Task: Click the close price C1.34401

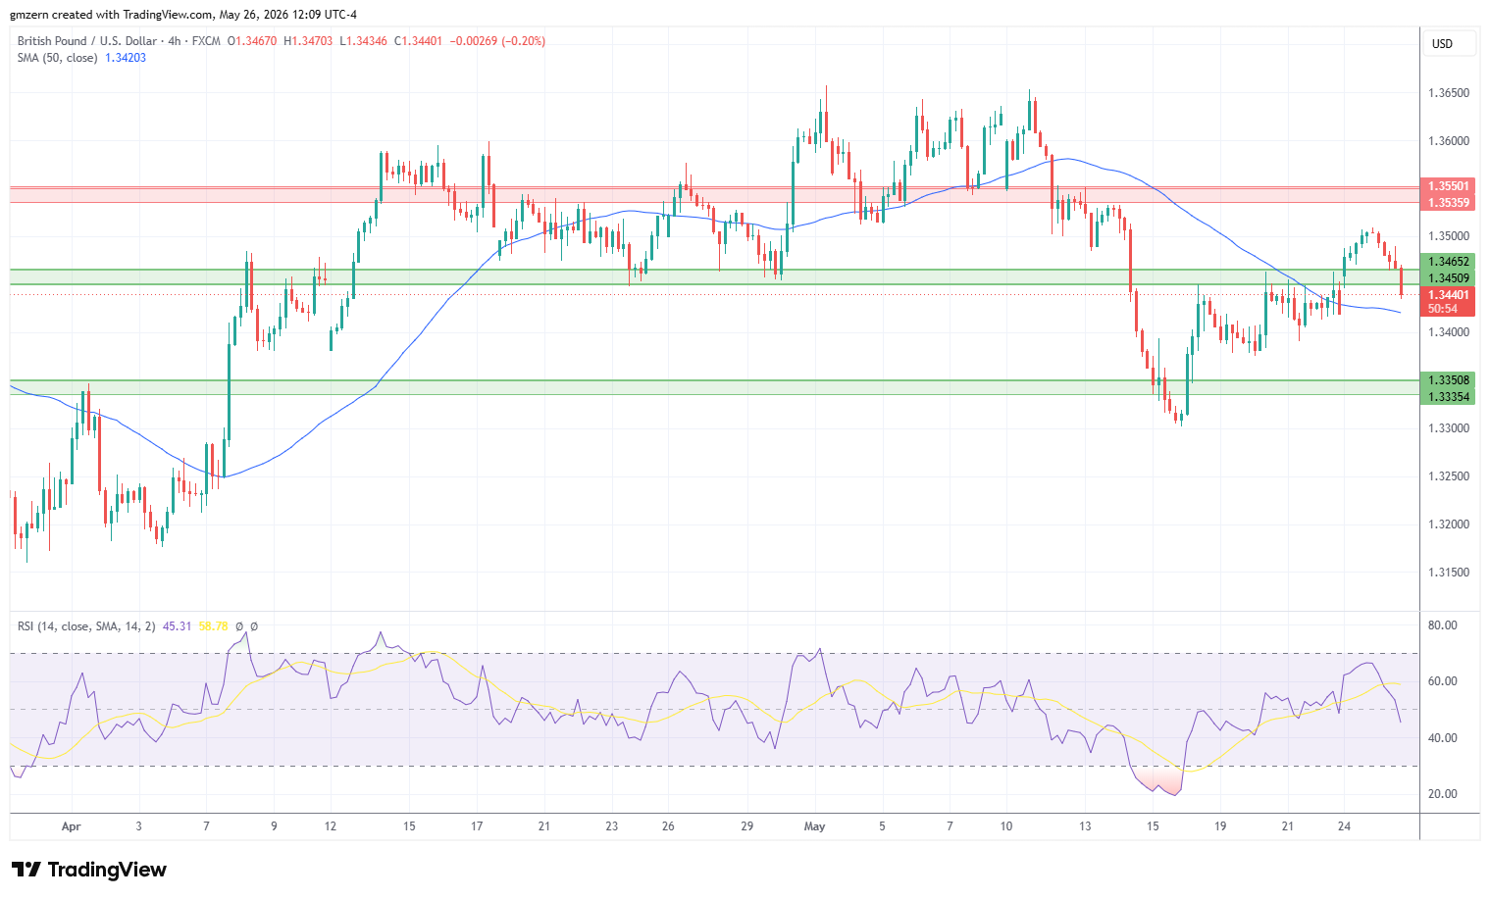Action: [x=419, y=41]
